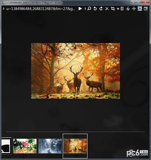Select the snowy forest thumbnail

coord(50,146)
